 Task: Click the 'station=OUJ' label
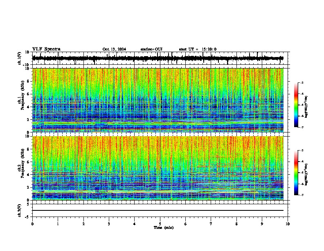[x=151, y=49]
